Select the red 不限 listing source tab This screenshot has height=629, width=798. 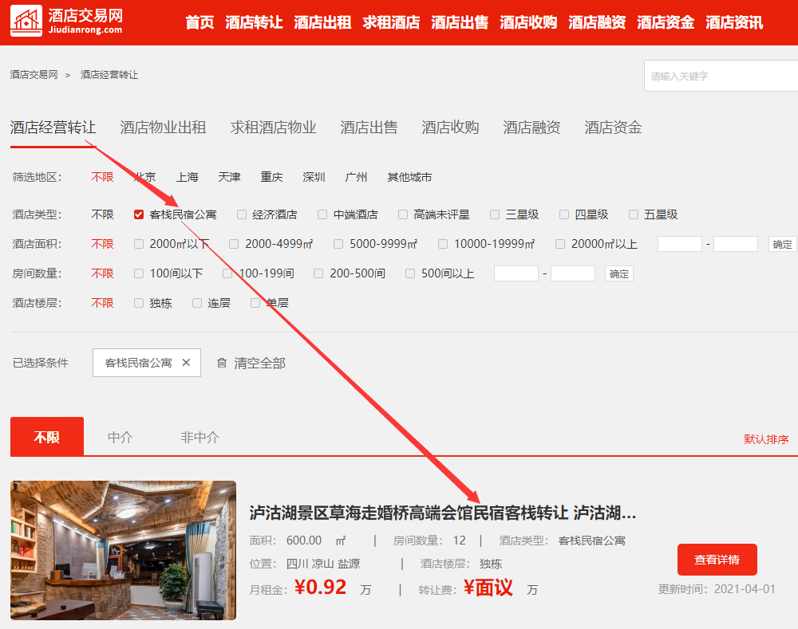47,436
